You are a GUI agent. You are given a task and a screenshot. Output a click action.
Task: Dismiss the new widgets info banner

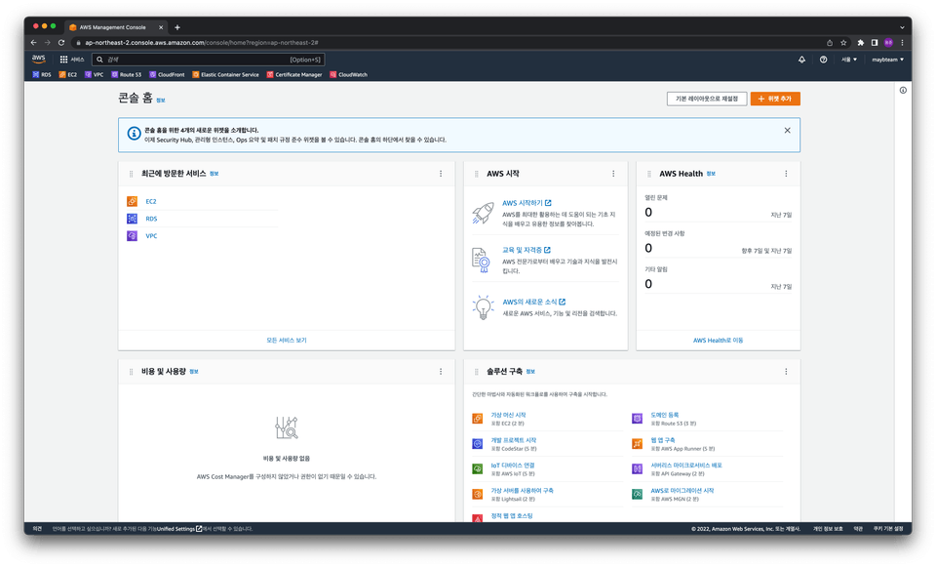pyautogui.click(x=788, y=130)
